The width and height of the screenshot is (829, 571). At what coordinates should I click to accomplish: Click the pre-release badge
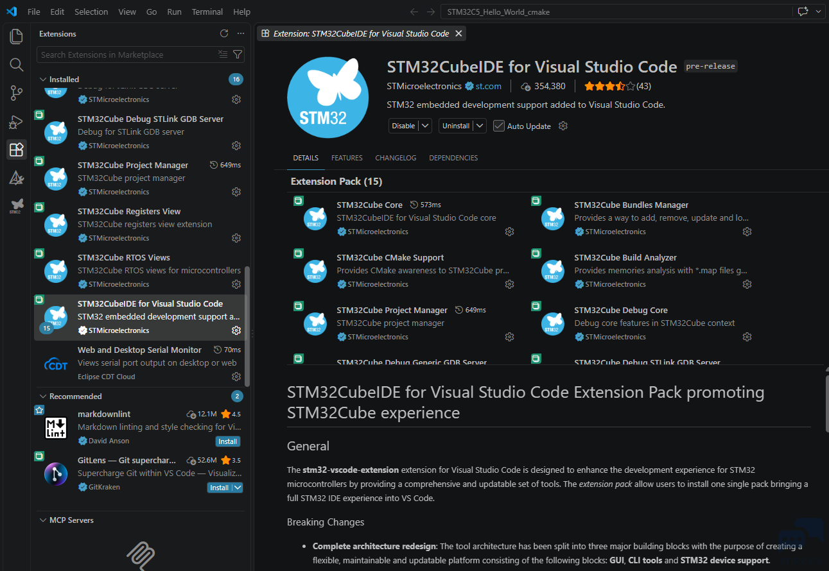click(711, 66)
